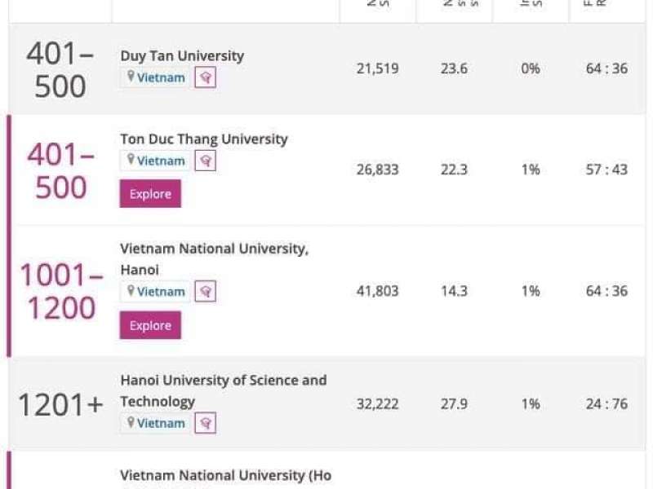Follow the Vietnam link under Duy Tan University

pos(161,78)
